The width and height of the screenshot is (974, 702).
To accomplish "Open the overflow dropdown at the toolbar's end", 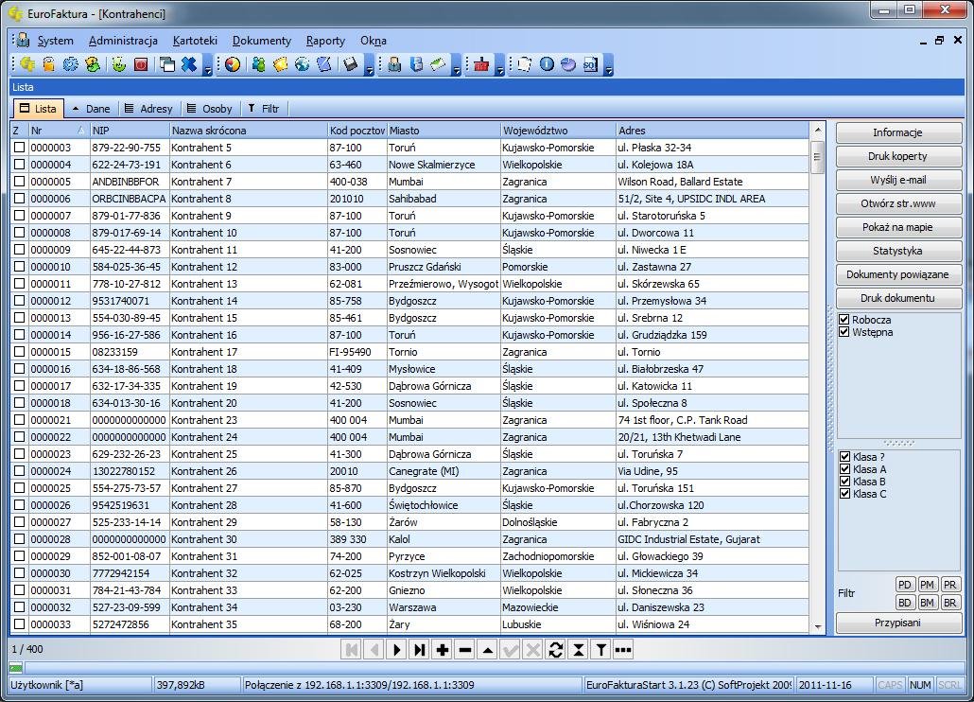I will (x=609, y=68).
